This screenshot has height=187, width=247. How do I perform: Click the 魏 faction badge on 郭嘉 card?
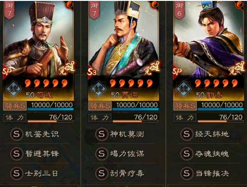click(184, 89)
